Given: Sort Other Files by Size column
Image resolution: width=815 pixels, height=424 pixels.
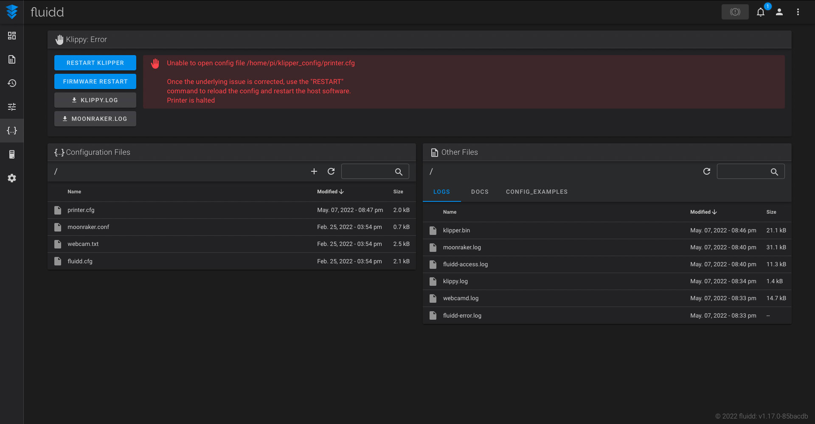Looking at the screenshot, I should (x=771, y=212).
